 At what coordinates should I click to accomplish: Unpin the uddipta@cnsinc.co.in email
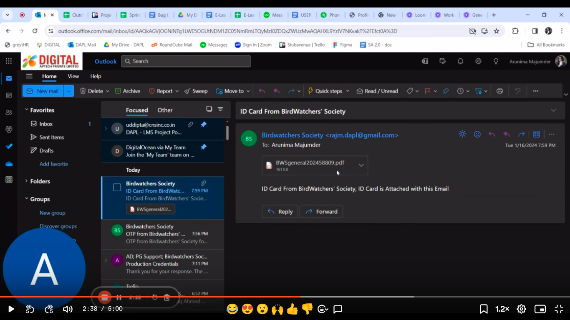click(204, 125)
